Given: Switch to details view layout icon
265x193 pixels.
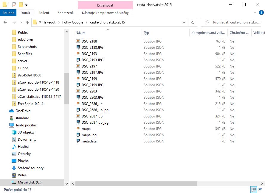Looking at the screenshot, I should tap(254, 189).
